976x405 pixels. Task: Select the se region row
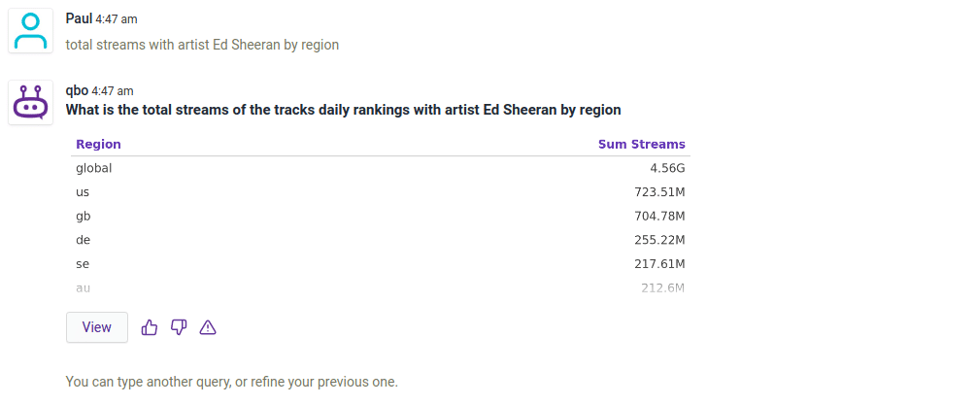point(83,264)
